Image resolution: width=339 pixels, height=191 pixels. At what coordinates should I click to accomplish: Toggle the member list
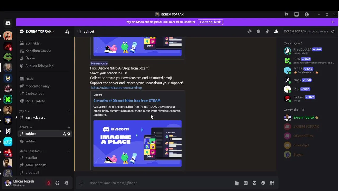pos(276,31)
